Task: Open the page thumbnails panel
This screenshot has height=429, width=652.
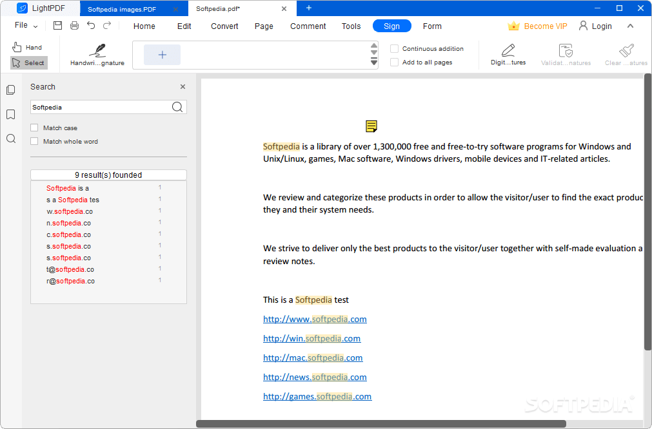Action: 10,90
